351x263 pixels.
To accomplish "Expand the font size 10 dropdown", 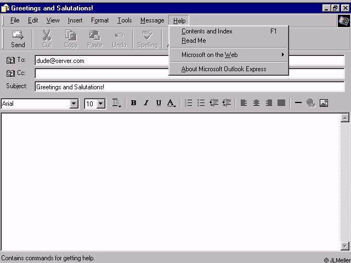I will (x=101, y=104).
